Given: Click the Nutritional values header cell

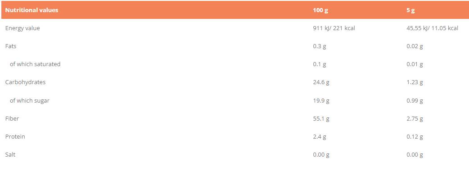Looking at the screenshot, I should click(32, 10).
